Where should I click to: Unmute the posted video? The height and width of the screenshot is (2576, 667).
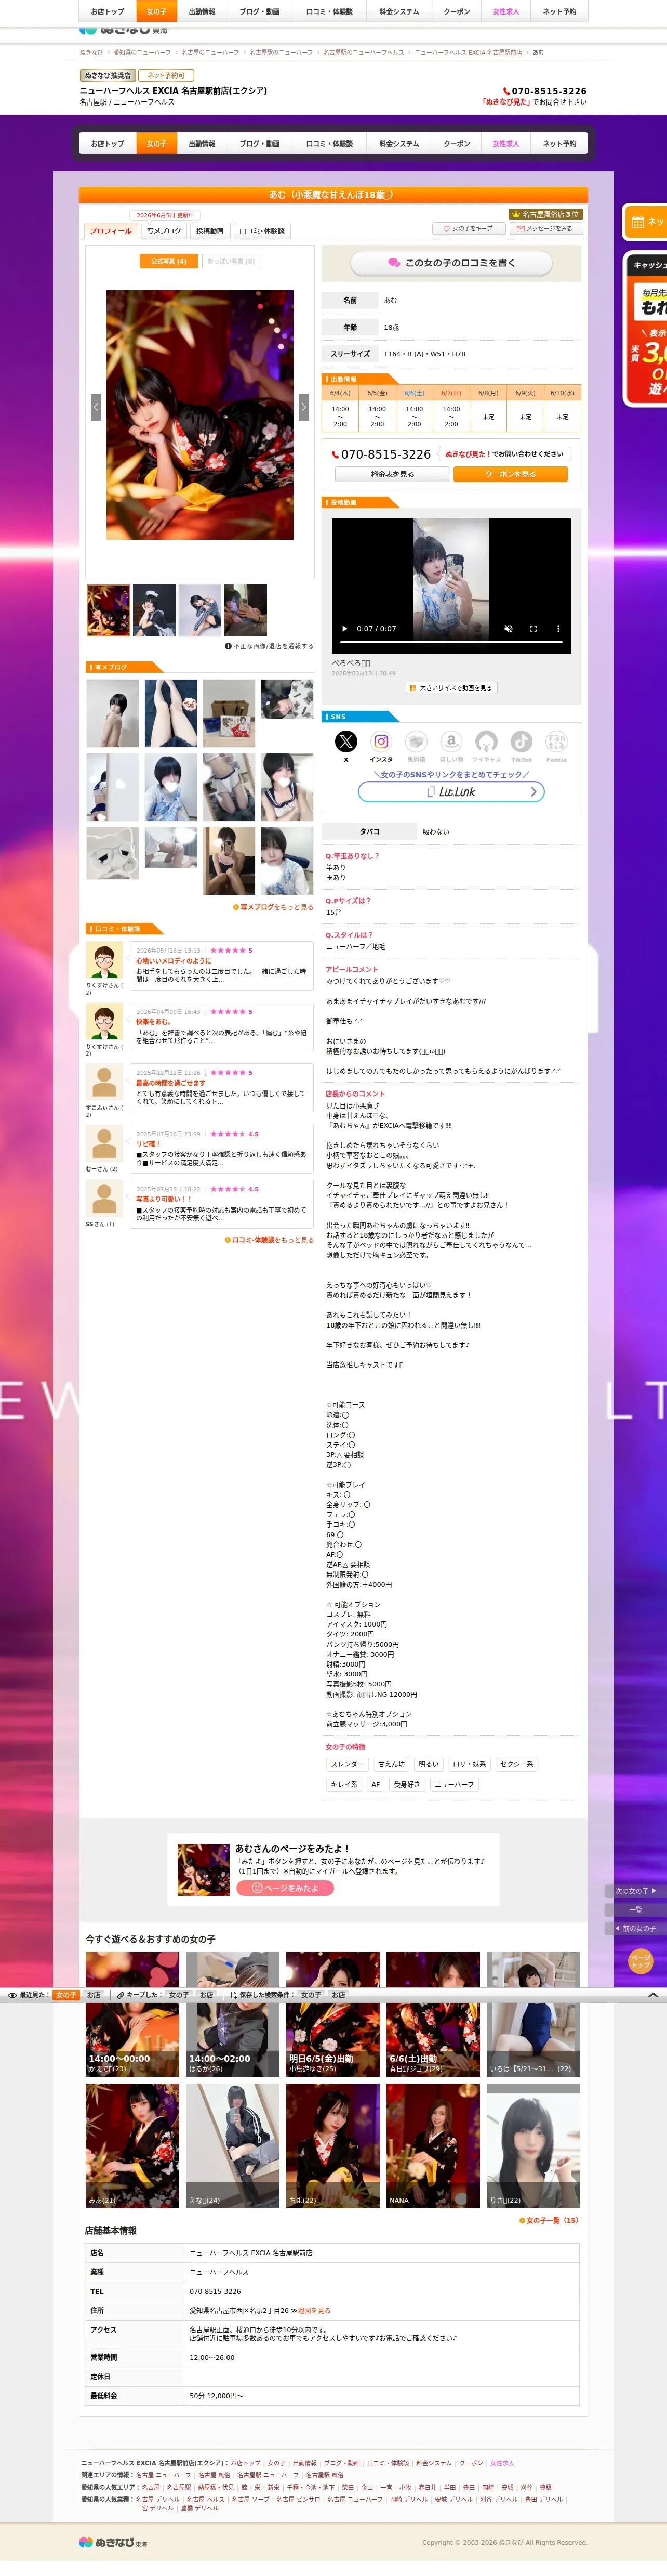click(x=508, y=629)
